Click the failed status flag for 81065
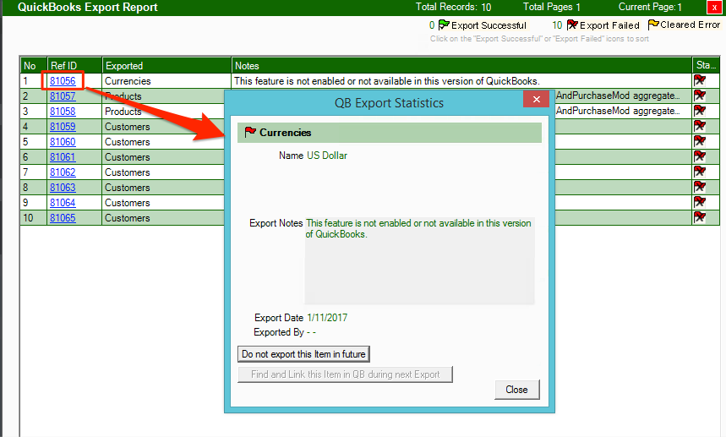Image resolution: width=726 pixels, height=437 pixels. tap(700, 217)
